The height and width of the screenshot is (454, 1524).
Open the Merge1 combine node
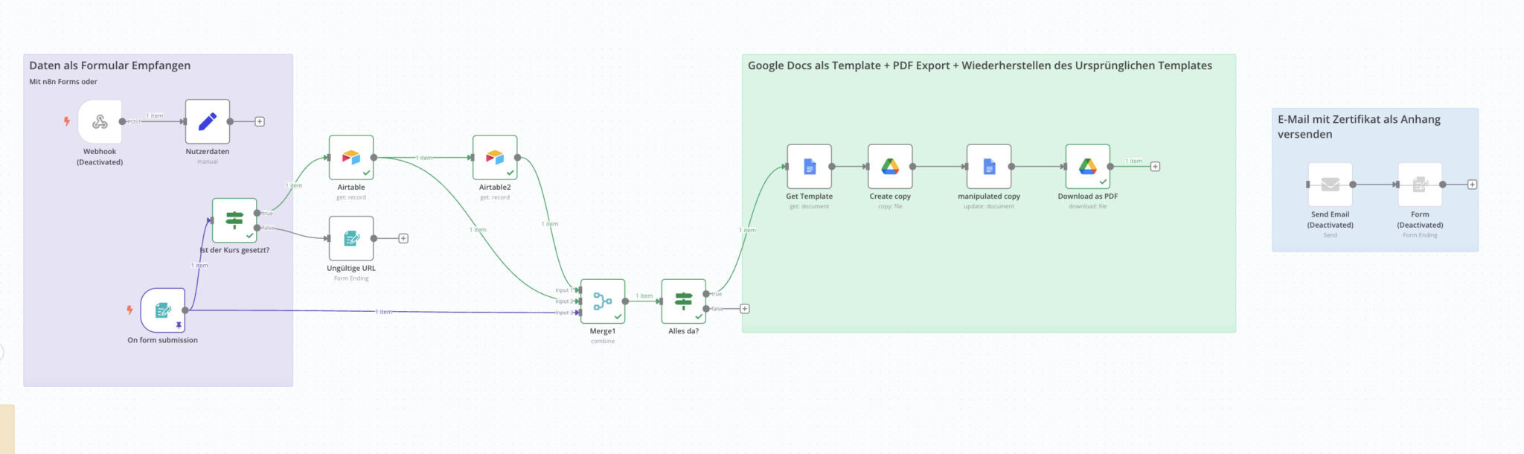[x=603, y=301]
